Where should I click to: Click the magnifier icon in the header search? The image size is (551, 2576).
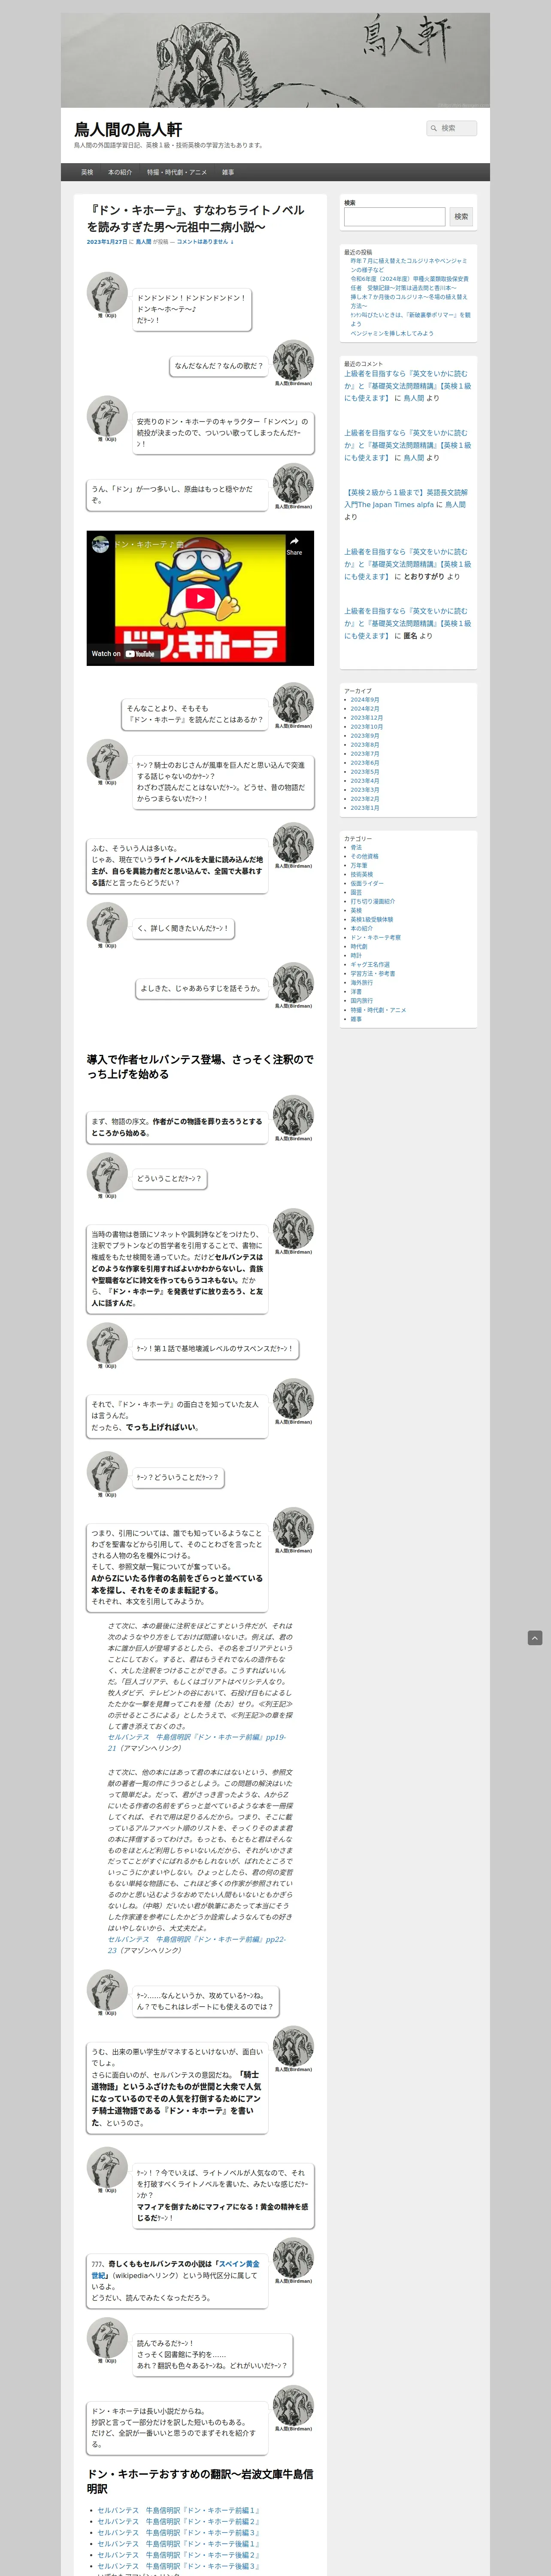coord(433,128)
